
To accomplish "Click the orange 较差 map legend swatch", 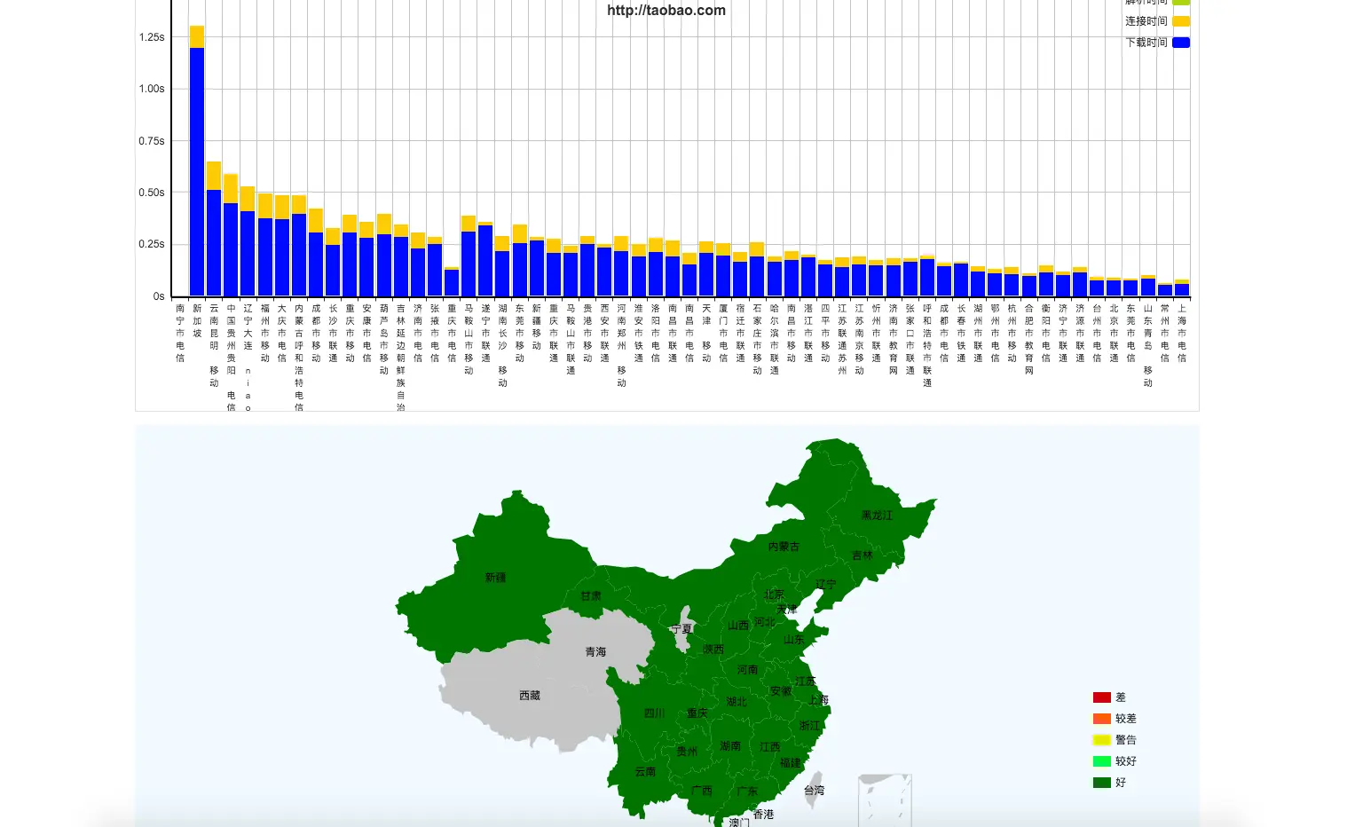I will pos(1101,719).
